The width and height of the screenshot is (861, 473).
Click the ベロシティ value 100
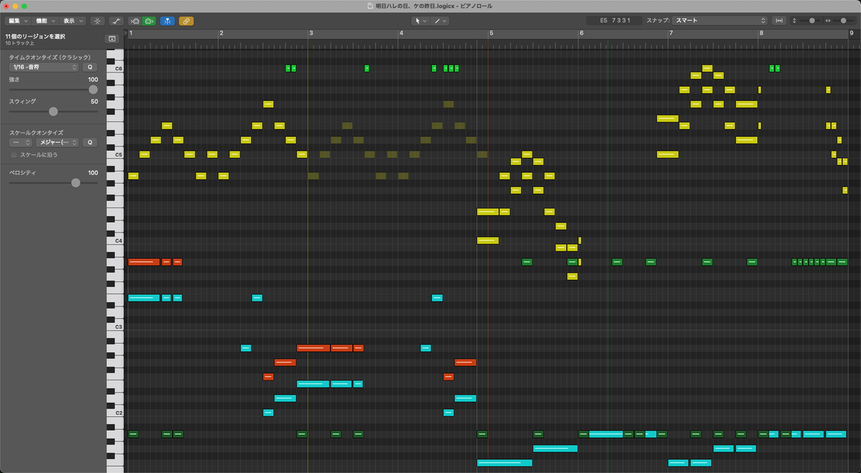(x=93, y=173)
